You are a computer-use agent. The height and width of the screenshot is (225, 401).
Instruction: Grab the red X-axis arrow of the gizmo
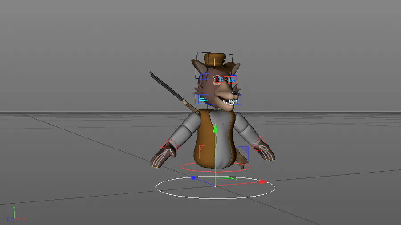(263, 182)
